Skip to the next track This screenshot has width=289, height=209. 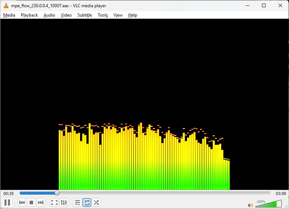tap(41, 203)
